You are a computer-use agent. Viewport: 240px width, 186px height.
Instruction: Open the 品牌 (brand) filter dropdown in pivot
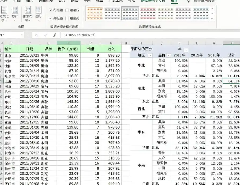coord(169,55)
